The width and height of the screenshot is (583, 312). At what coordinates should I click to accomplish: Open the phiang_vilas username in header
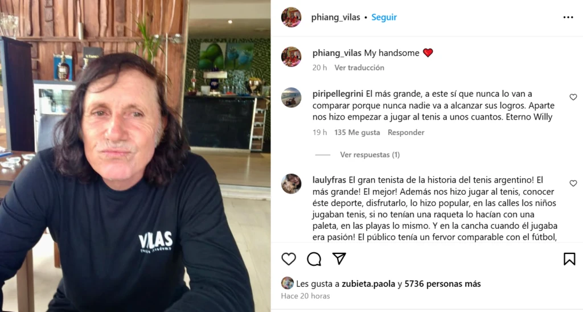[335, 17]
